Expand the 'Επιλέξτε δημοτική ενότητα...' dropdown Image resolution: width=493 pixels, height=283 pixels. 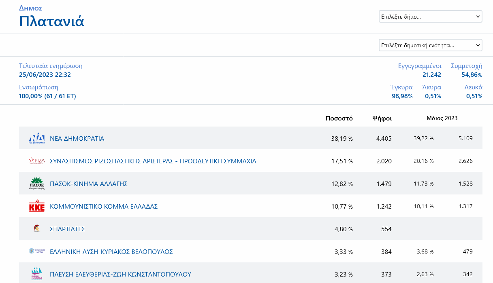pos(430,45)
